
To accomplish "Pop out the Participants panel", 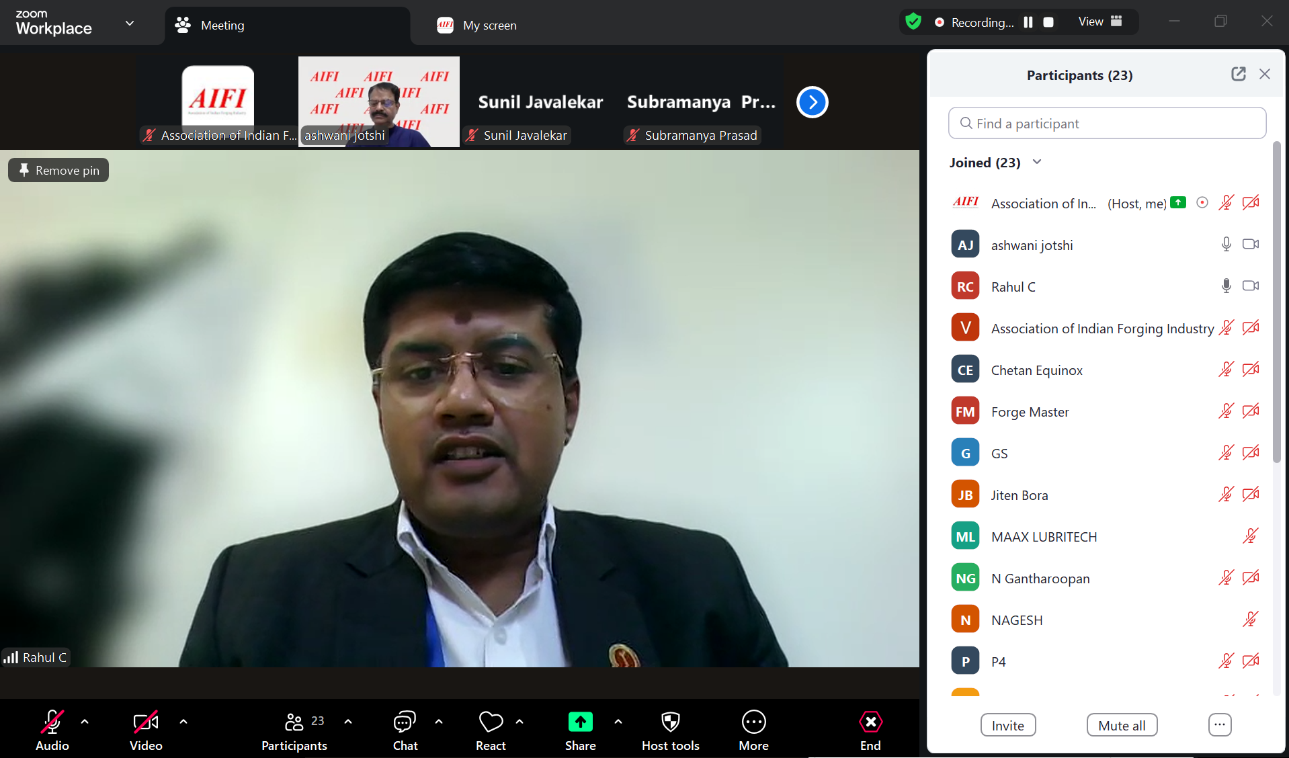I will [x=1238, y=75].
